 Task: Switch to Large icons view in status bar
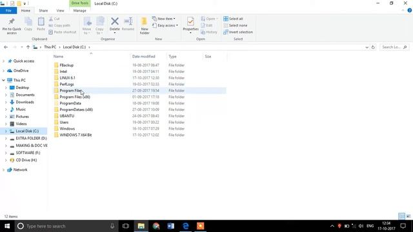[x=408, y=217]
